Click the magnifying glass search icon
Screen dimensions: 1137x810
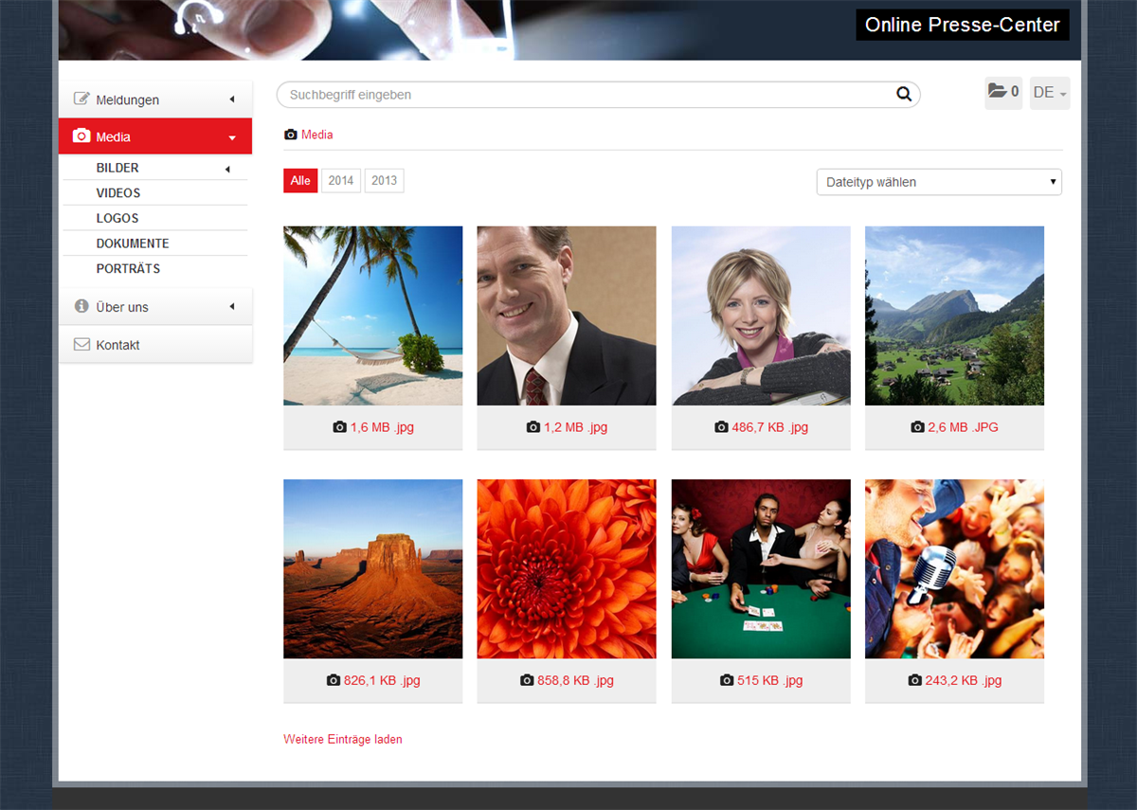click(x=903, y=94)
